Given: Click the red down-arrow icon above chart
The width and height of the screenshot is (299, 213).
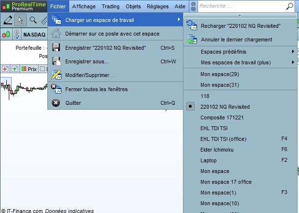Looking at the screenshot, I should tap(5, 69).
